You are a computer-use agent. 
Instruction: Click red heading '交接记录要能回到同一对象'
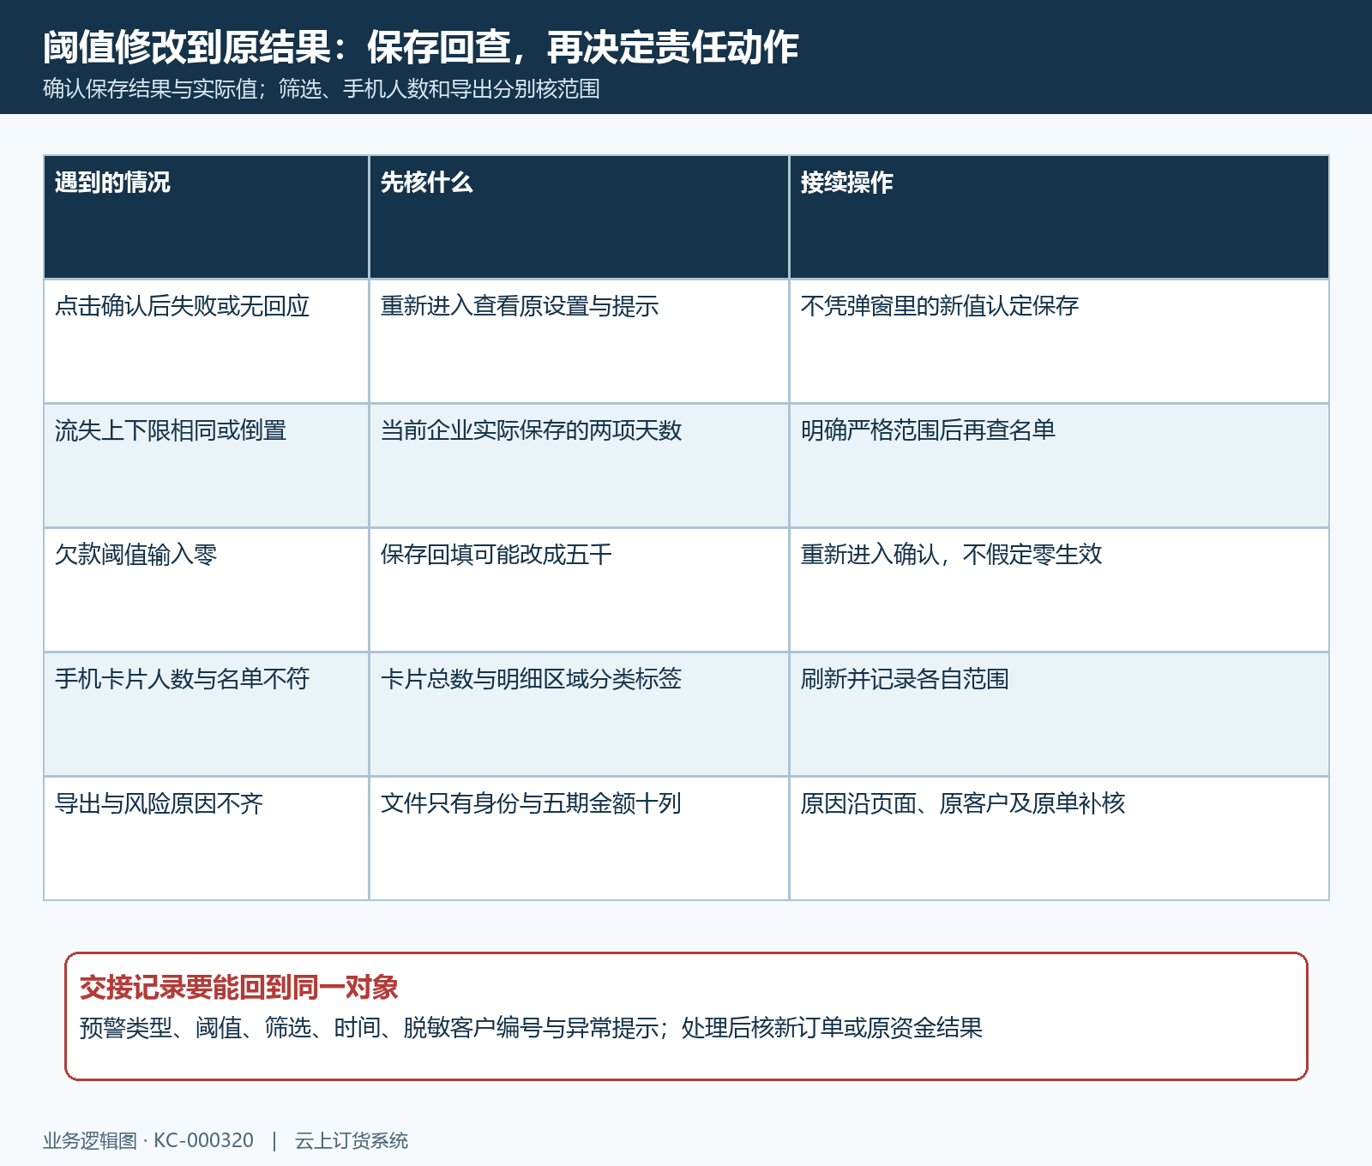coord(238,988)
